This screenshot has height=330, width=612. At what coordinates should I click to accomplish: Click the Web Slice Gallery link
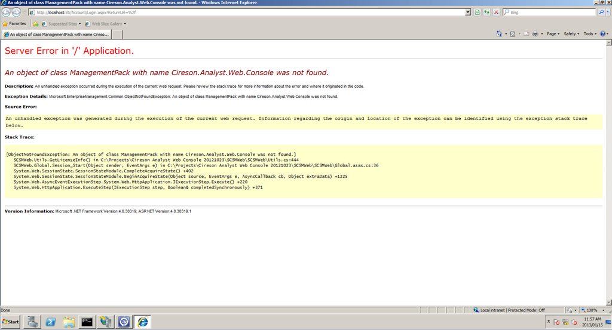[105, 24]
